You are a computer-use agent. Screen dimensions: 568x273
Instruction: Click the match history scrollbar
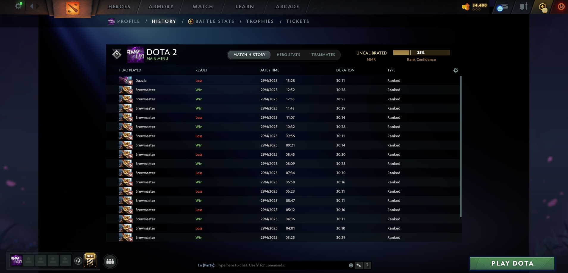point(461,146)
